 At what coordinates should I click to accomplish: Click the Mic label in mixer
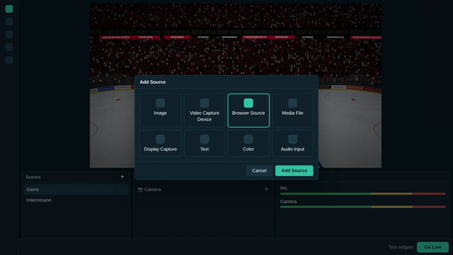pos(284,188)
